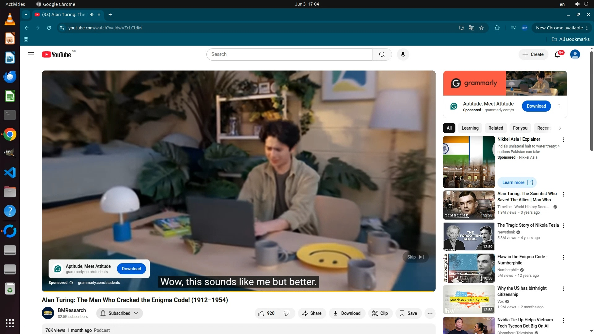Open the YouTube notifications bell
594x334 pixels.
tap(557, 54)
